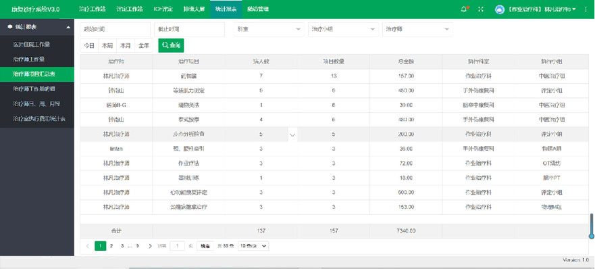The image size is (595, 269).
Task: Toggle fullscreen with the expand icon
Action: [x=481, y=9]
